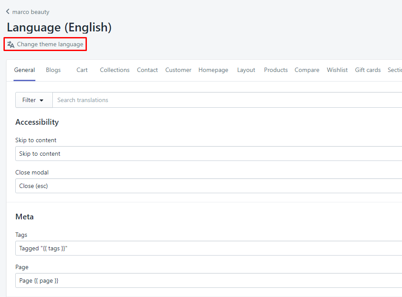Viewport: 402px width, 297px height.
Task: Switch to the Wishlist tab
Action: (x=337, y=70)
